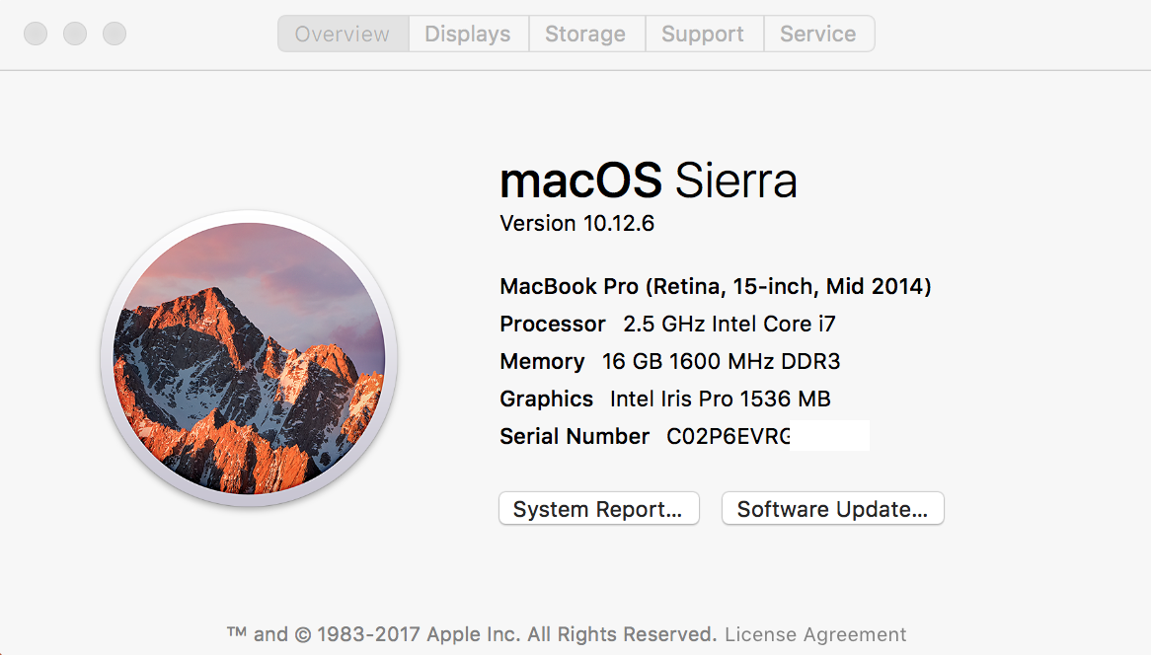Open the License Agreement link

815,634
